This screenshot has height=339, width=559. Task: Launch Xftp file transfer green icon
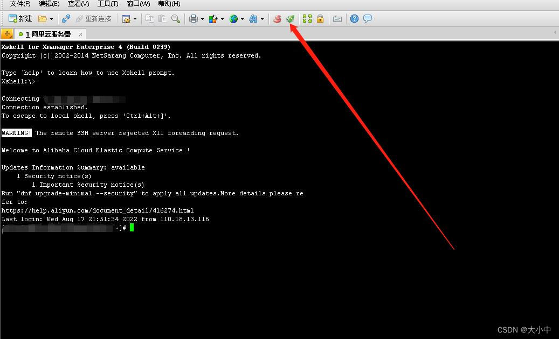(290, 18)
